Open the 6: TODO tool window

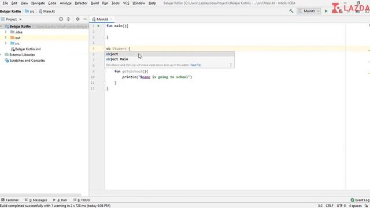pos(82,200)
